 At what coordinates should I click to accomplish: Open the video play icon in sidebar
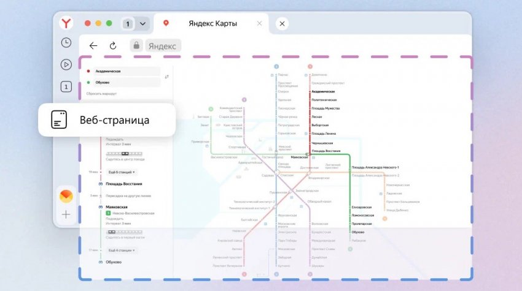[x=66, y=64]
